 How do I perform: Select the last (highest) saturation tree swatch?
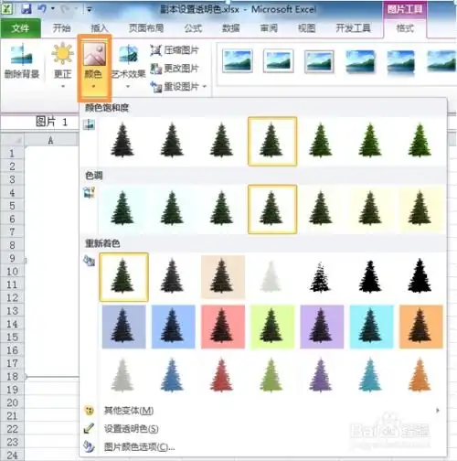click(x=420, y=141)
